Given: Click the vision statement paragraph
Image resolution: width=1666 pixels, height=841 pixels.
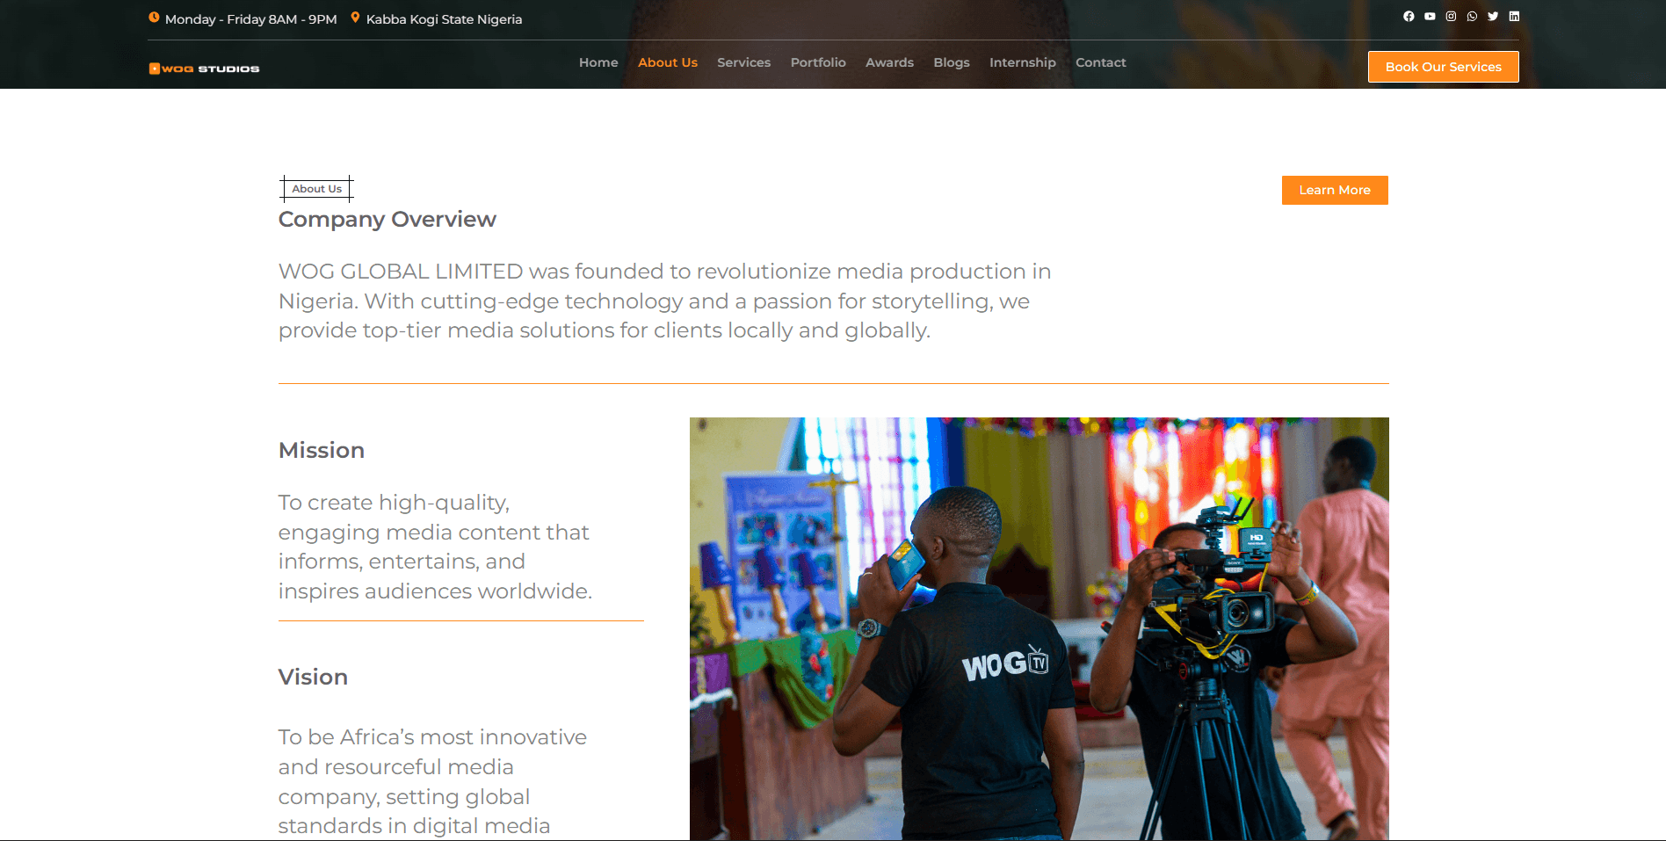Looking at the screenshot, I should coord(432,781).
